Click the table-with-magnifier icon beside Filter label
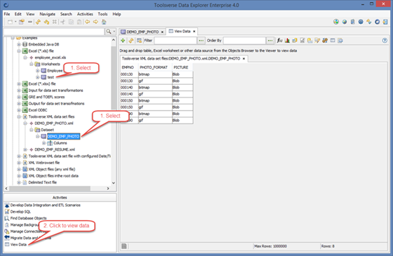 139,41
